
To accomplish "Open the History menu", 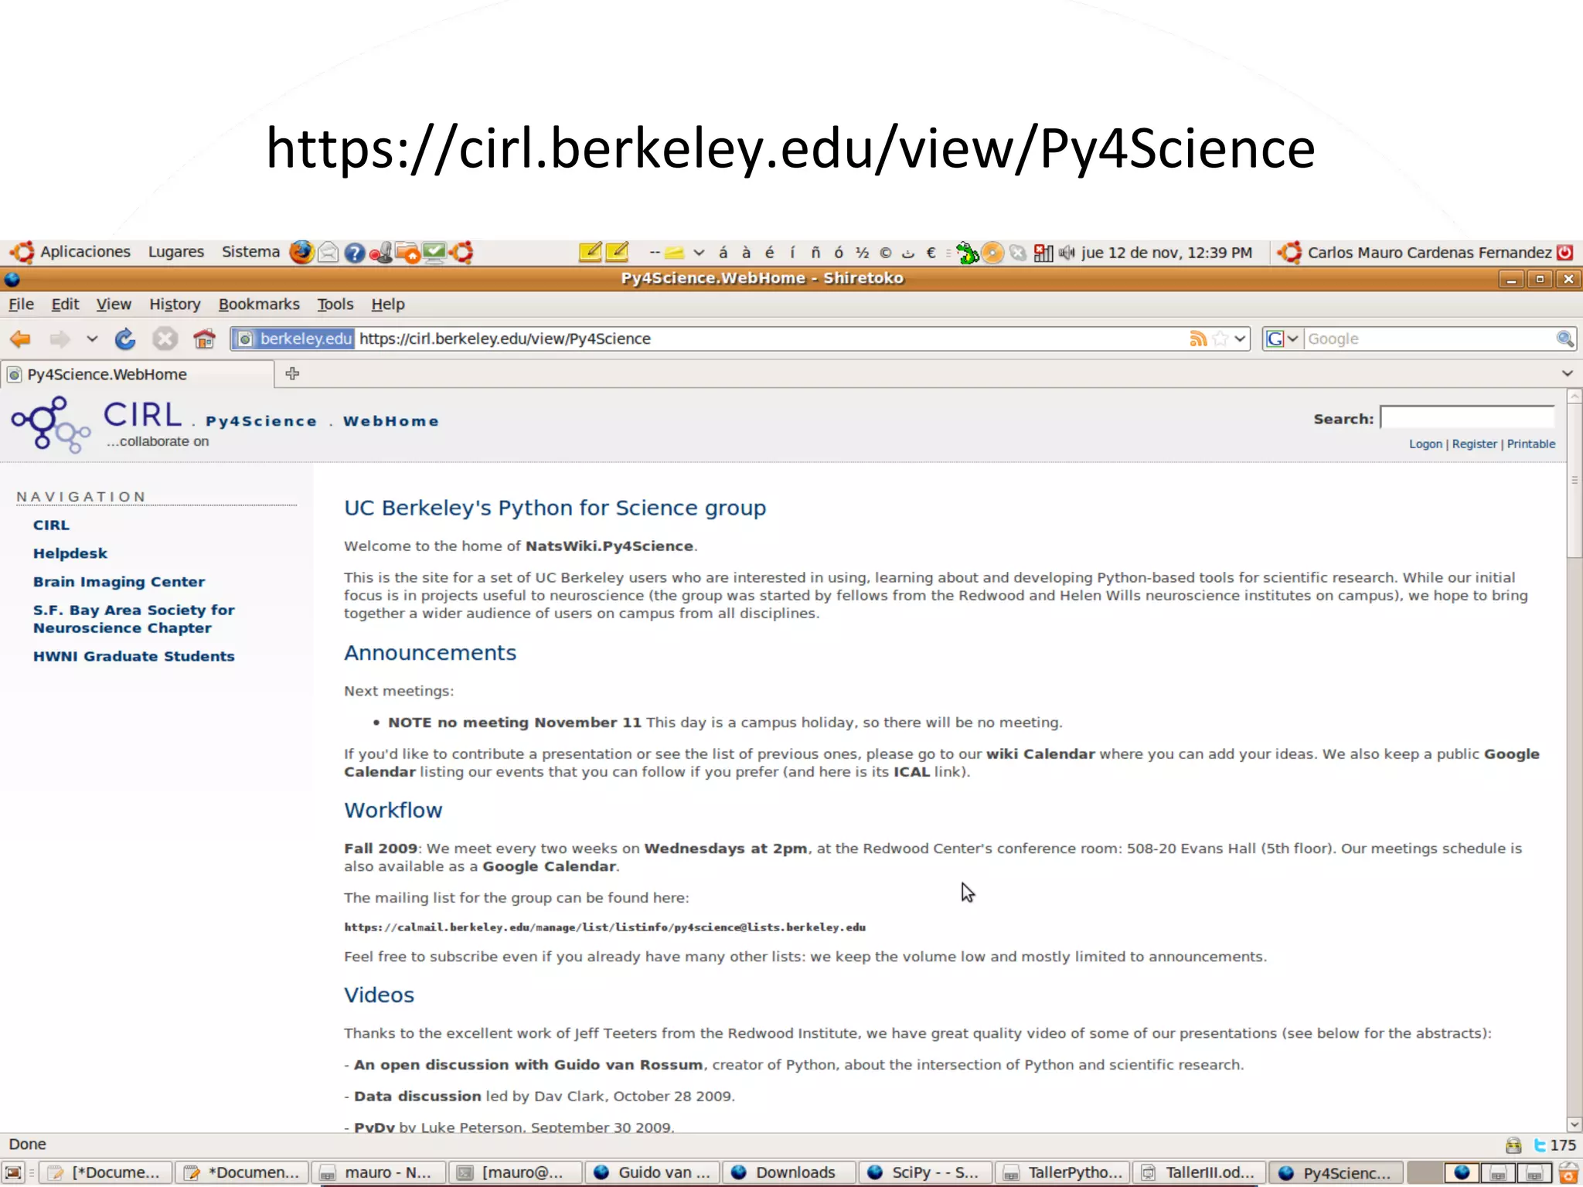I will tap(175, 304).
